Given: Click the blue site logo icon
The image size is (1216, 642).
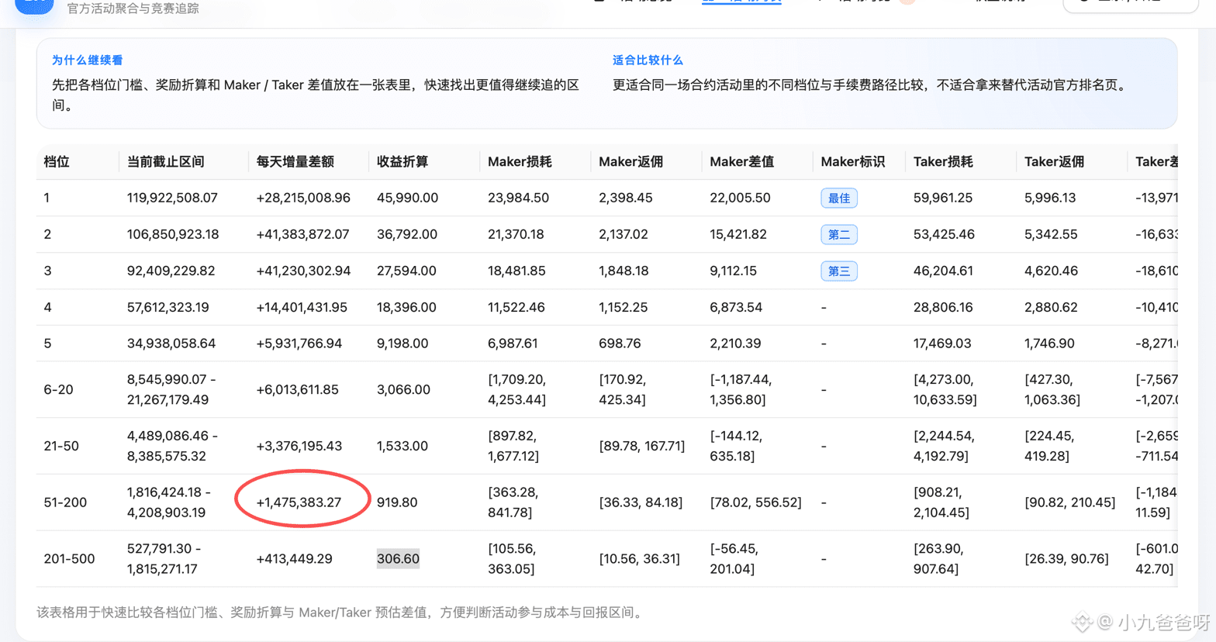Looking at the screenshot, I should (35, 6).
